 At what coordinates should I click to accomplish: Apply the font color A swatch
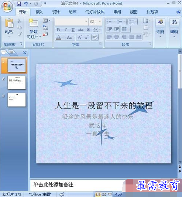(x=58, y=37)
